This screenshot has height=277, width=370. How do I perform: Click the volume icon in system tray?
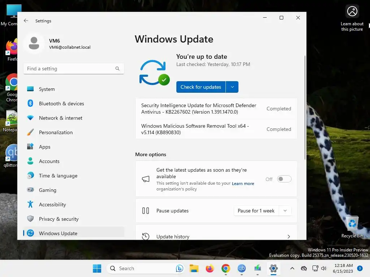click(324, 268)
